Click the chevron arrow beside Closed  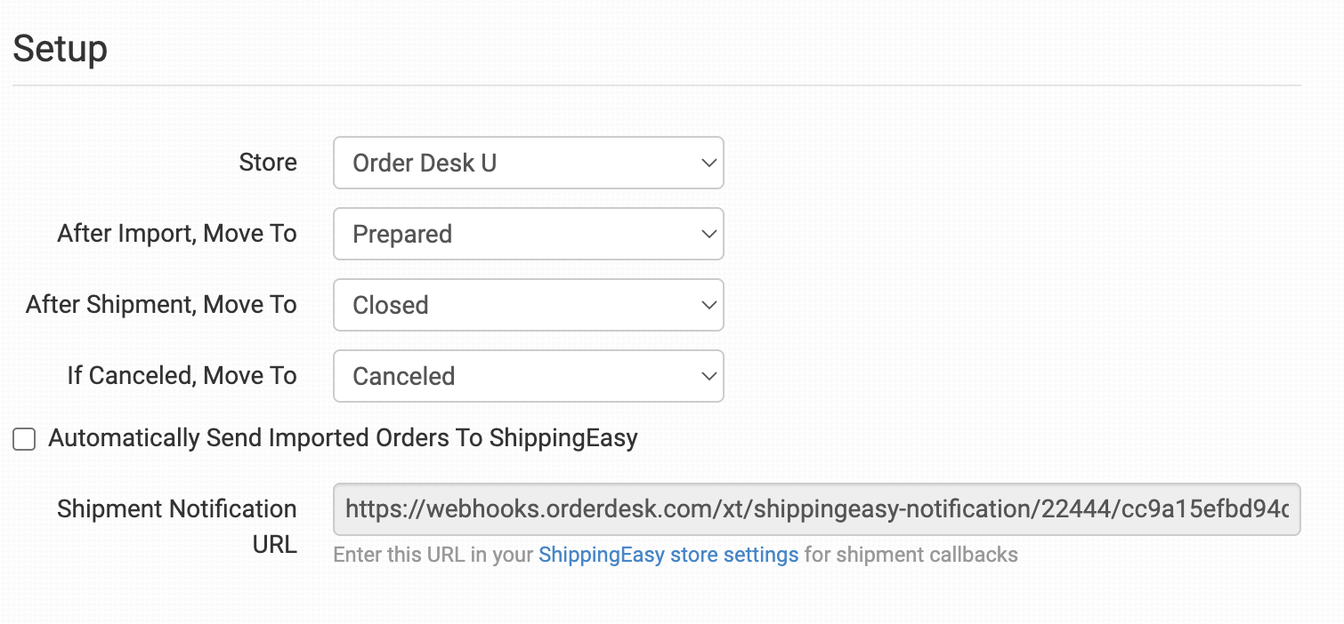708,305
